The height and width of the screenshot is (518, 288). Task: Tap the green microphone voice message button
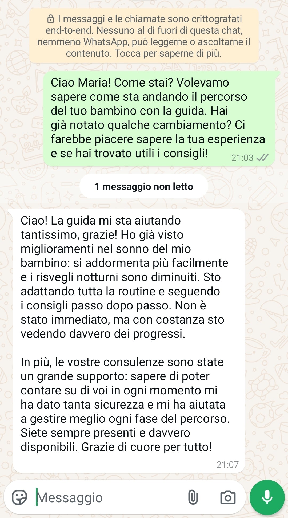[x=267, y=497]
